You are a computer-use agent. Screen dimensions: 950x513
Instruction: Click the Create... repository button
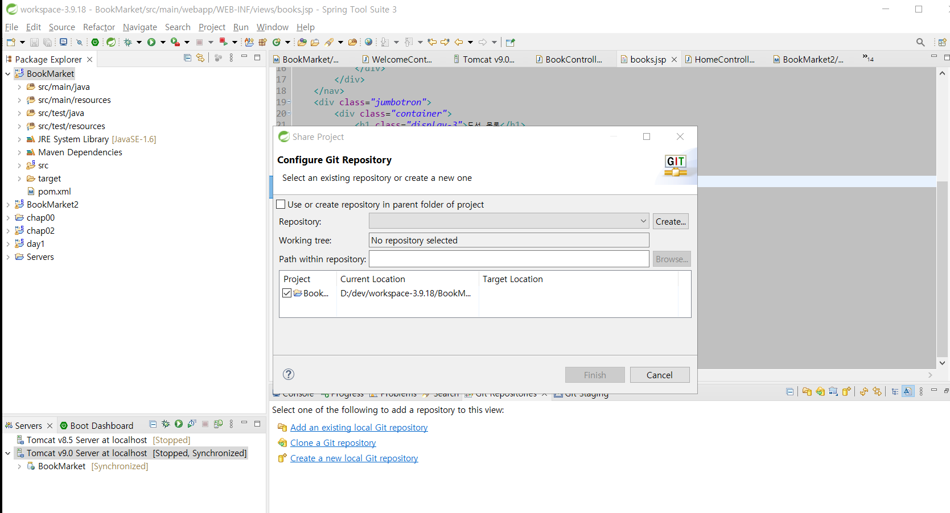point(671,221)
